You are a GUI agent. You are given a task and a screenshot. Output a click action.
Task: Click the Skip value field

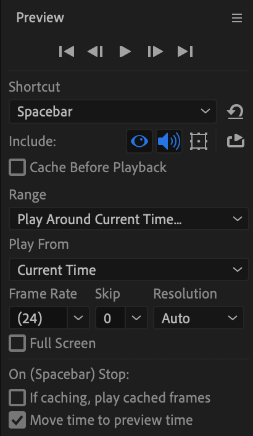(110, 318)
